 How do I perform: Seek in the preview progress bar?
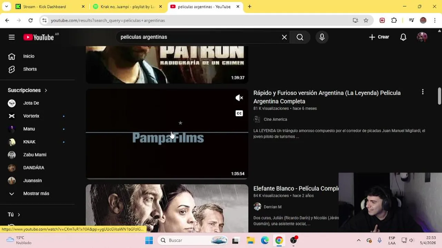click(x=167, y=178)
